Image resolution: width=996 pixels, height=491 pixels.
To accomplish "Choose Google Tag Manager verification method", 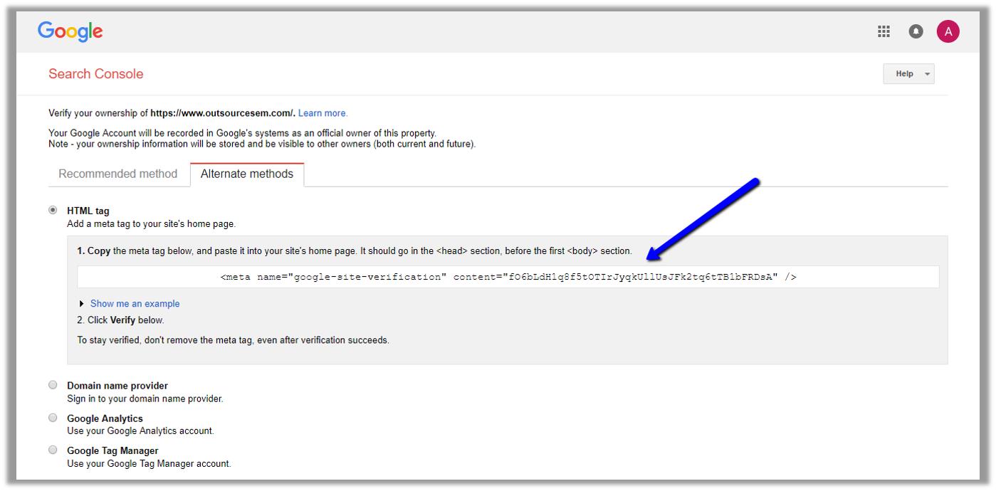I will point(53,450).
